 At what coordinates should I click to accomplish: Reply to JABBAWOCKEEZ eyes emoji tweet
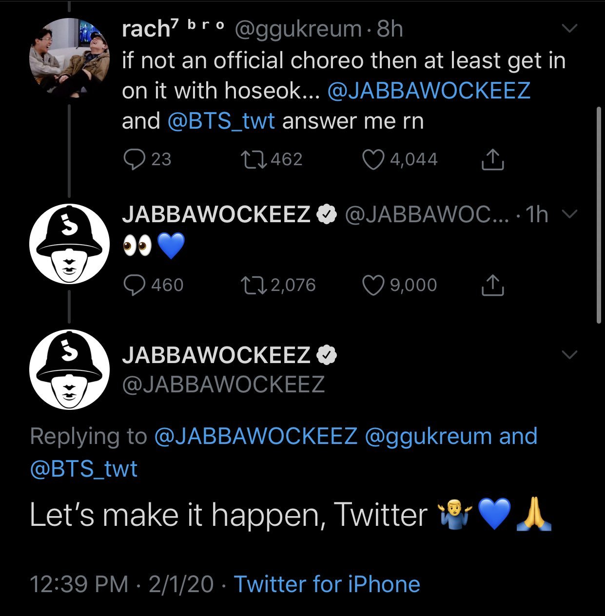pyautogui.click(x=134, y=285)
